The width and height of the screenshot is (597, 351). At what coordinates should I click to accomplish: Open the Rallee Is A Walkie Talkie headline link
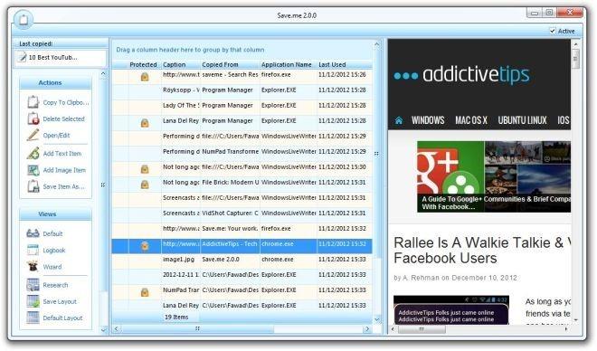click(x=482, y=250)
